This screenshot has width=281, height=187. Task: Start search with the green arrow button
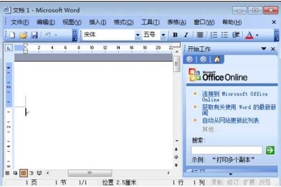270,150
